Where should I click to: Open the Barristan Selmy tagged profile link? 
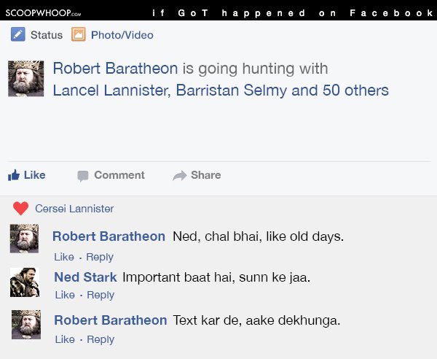coord(232,90)
